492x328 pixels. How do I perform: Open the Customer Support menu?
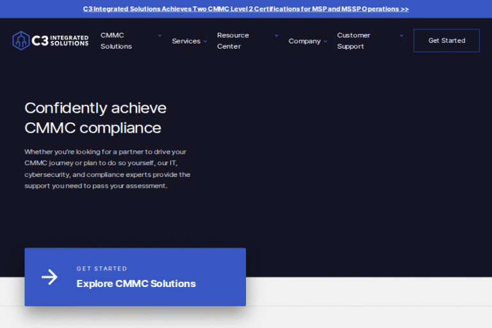coord(354,41)
